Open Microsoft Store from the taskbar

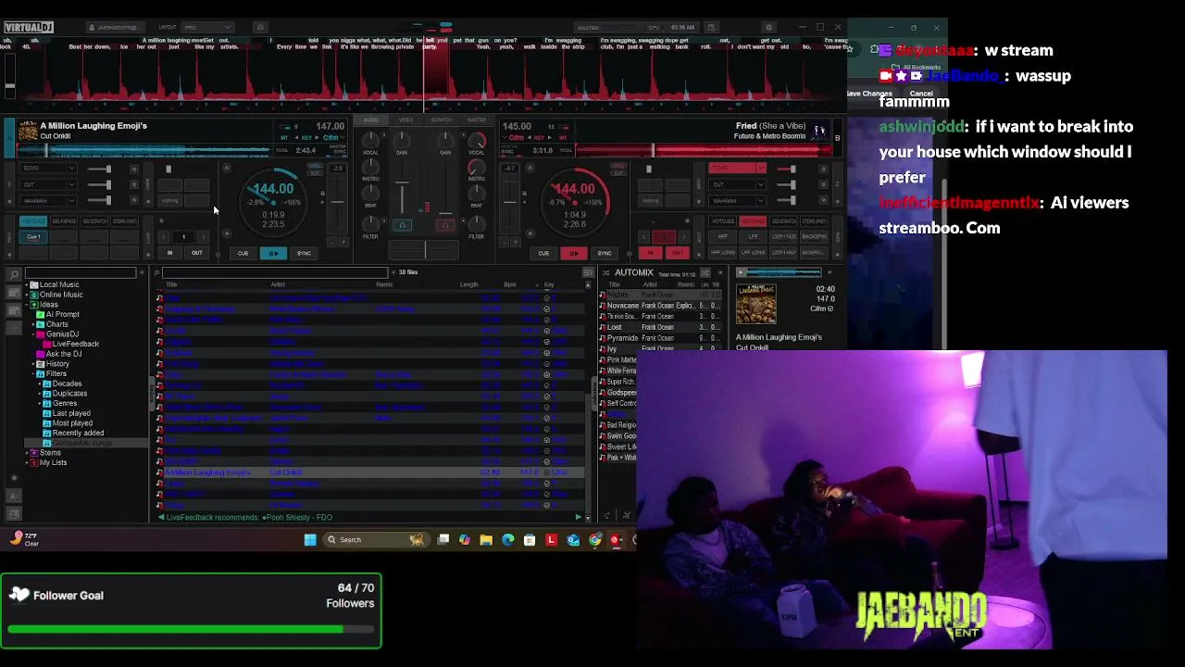pos(530,540)
